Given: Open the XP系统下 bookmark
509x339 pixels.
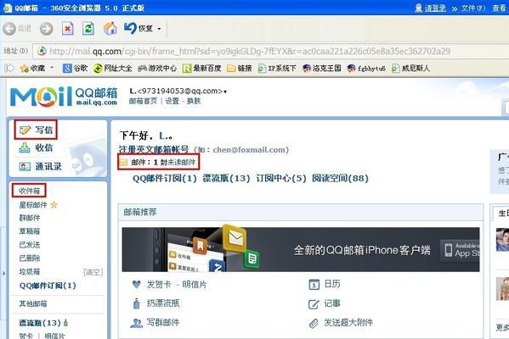Looking at the screenshot, I should pos(277,69).
